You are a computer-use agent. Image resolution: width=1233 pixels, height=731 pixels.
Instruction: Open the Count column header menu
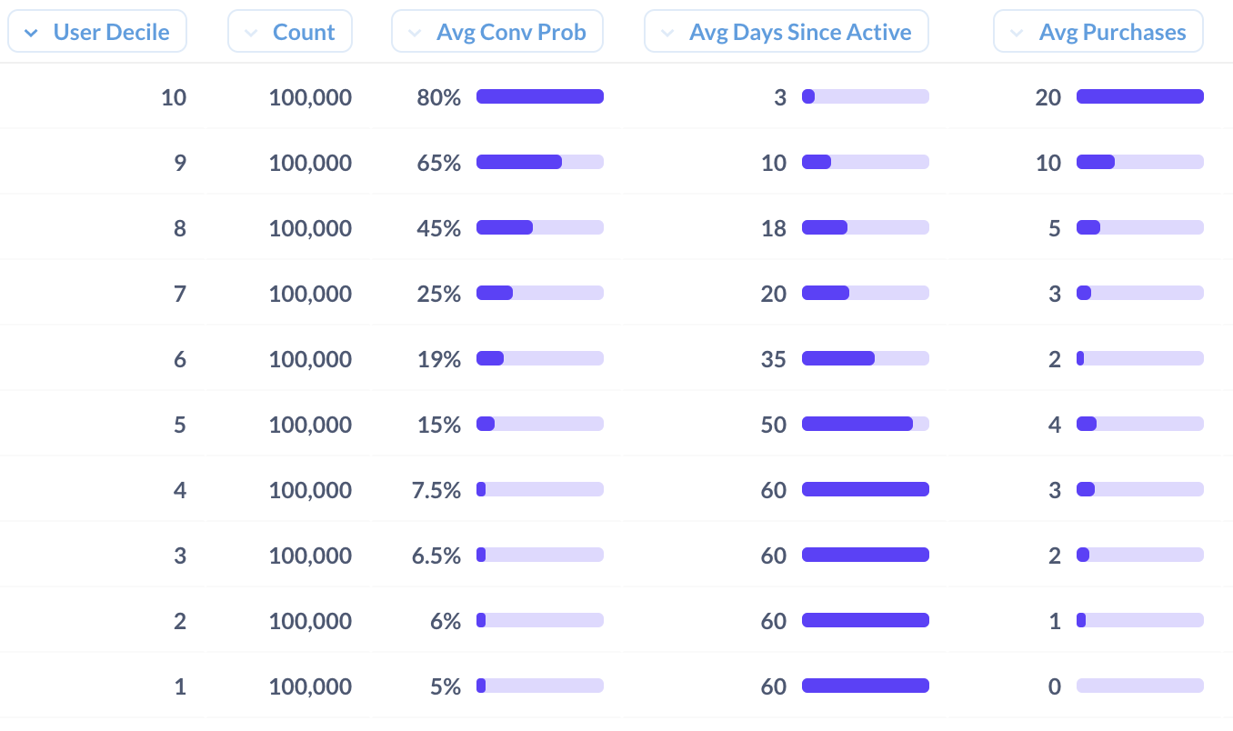click(290, 32)
